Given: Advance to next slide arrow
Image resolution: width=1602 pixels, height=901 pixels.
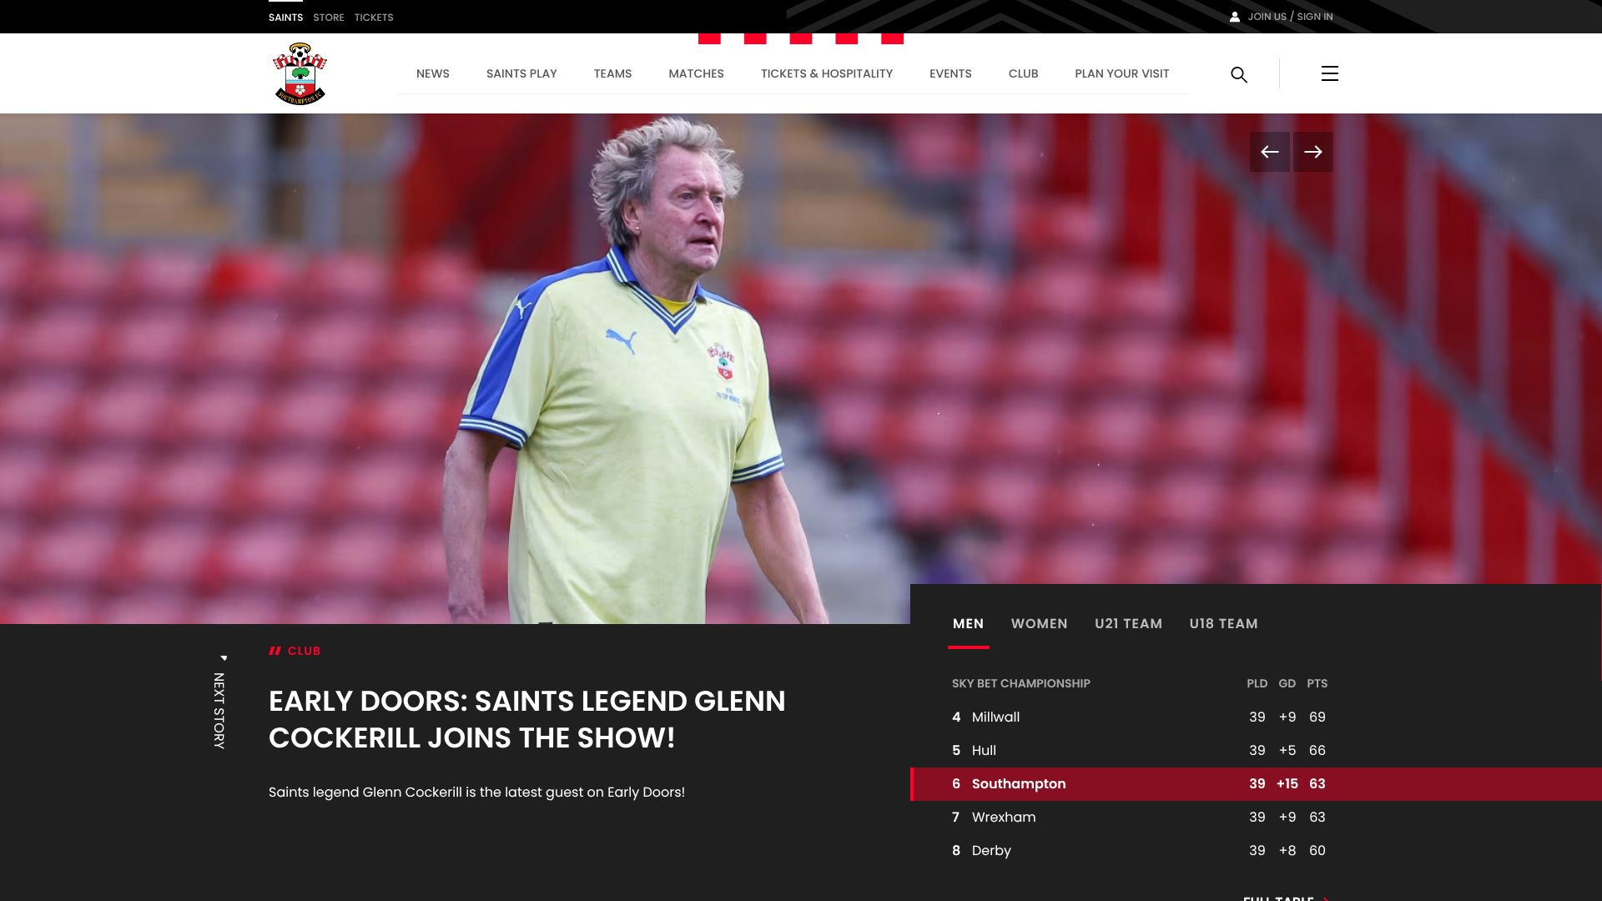Looking at the screenshot, I should pos(1312,152).
